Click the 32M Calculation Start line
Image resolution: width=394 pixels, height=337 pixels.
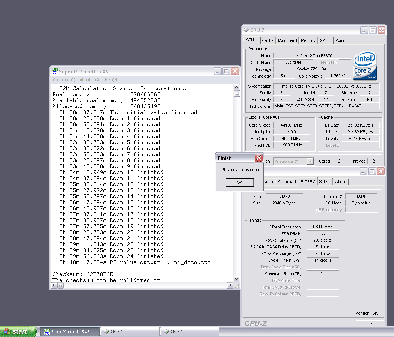click(123, 88)
